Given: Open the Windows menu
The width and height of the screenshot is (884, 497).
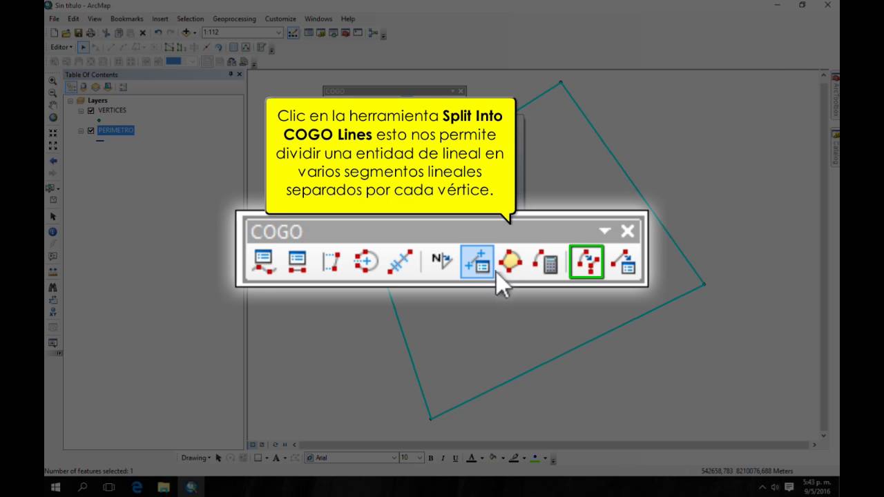Looking at the screenshot, I should (318, 19).
